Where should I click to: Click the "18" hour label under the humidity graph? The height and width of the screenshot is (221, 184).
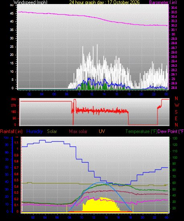point(131,217)
